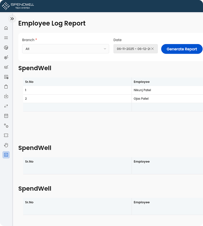The image size is (203, 226).
Task: Open the calendar sidebar icon
Action: point(6,116)
